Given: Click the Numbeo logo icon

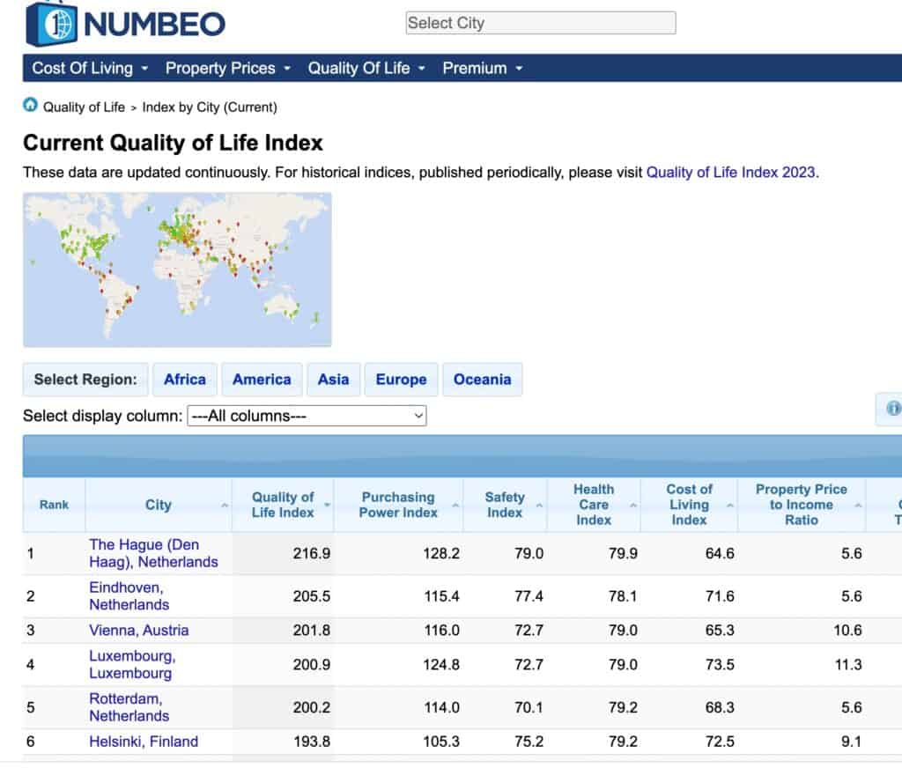Looking at the screenshot, I should [51, 24].
